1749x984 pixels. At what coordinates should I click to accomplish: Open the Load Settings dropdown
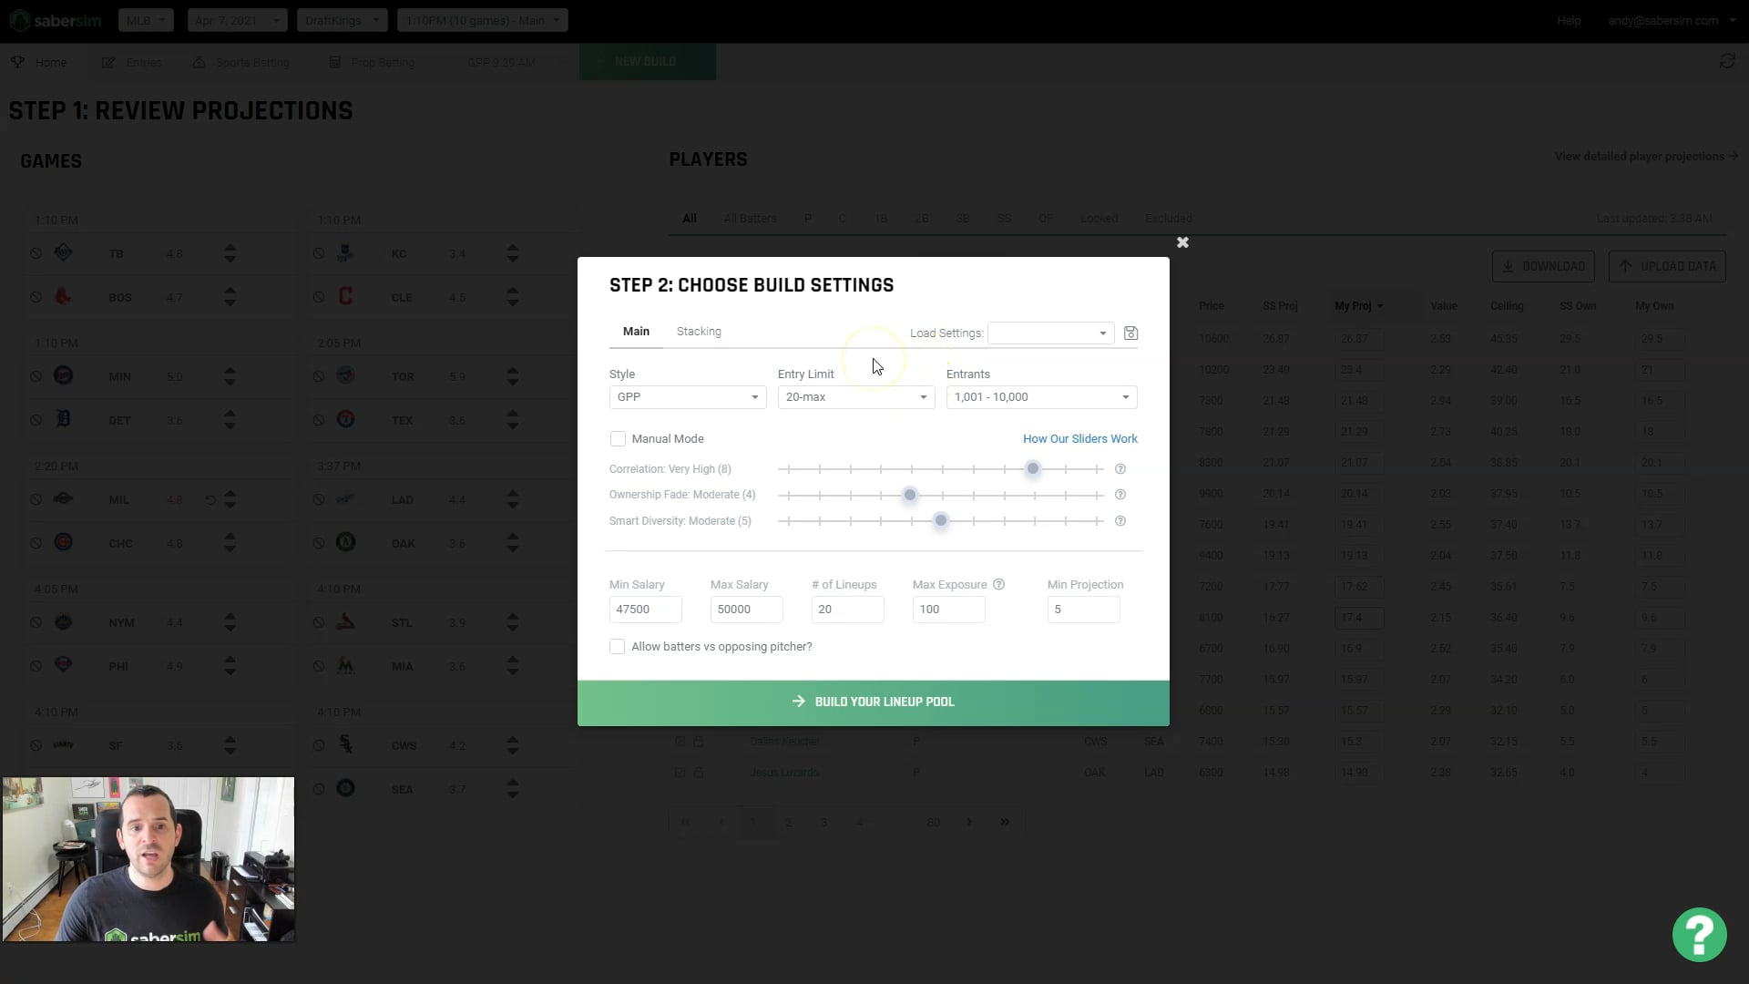[x=1051, y=333]
